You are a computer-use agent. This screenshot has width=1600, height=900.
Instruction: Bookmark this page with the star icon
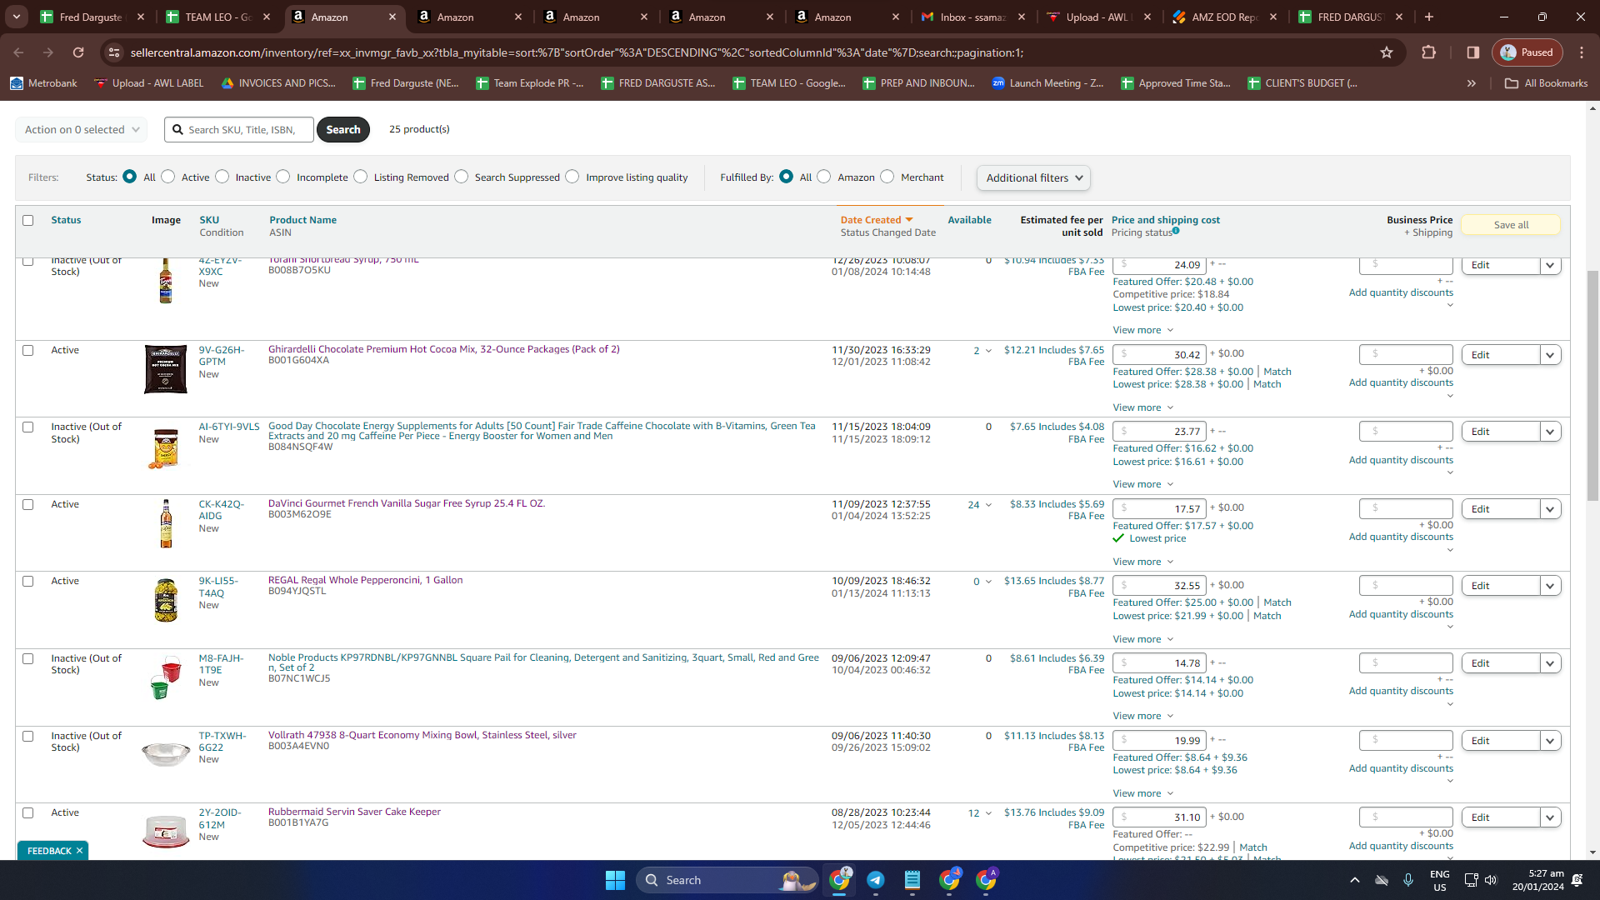[1387, 52]
